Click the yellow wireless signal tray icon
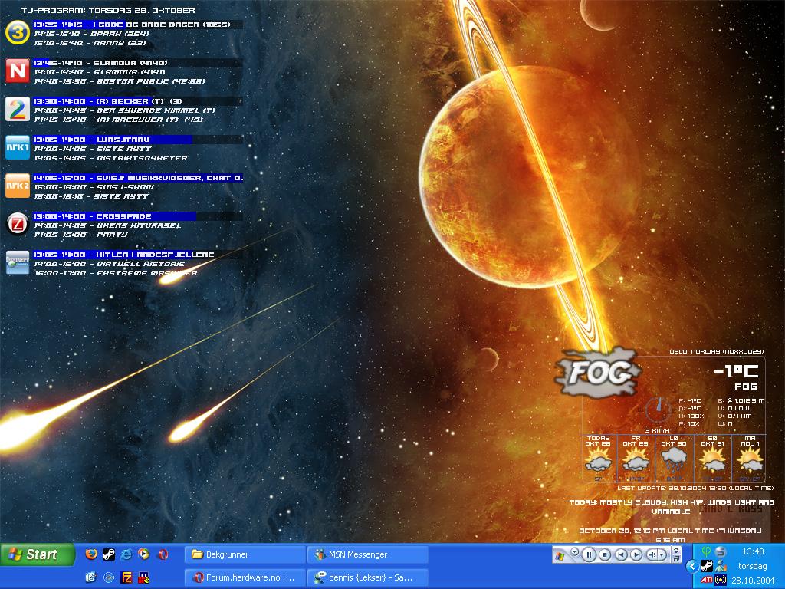 721,580
